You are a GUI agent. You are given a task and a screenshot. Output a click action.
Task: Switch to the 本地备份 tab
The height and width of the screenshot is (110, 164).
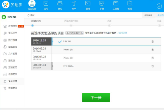coord(148,15)
